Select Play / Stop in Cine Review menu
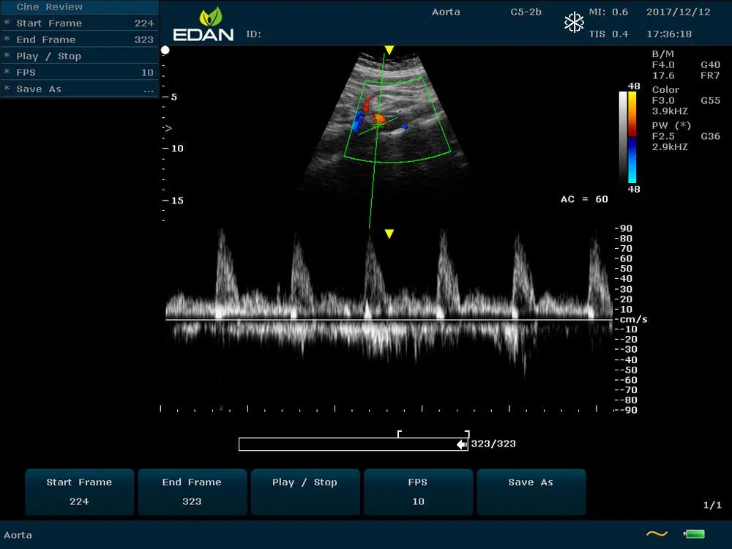This screenshot has width=732, height=549. click(79, 56)
